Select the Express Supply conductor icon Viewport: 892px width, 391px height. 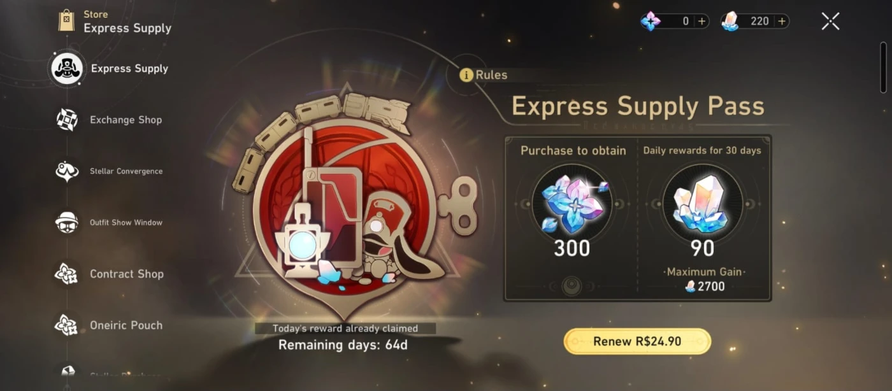click(x=67, y=69)
